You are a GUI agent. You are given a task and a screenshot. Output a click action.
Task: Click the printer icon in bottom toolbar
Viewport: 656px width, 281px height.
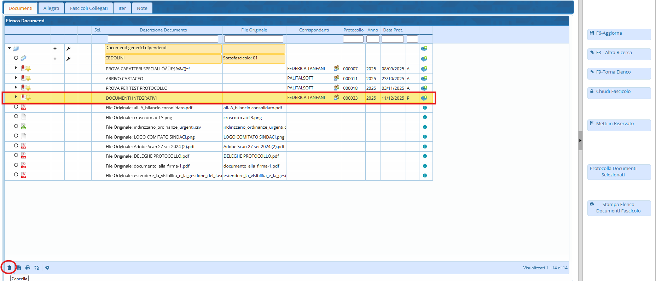click(x=28, y=268)
